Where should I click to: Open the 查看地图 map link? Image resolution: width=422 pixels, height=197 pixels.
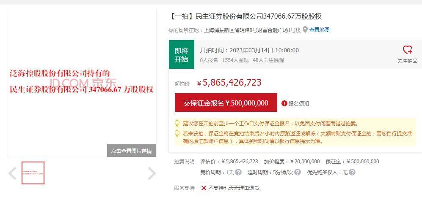(x=319, y=30)
